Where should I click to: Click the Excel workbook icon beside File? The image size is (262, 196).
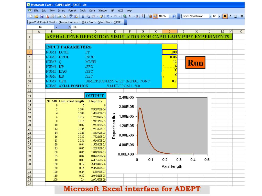pos(30,10)
